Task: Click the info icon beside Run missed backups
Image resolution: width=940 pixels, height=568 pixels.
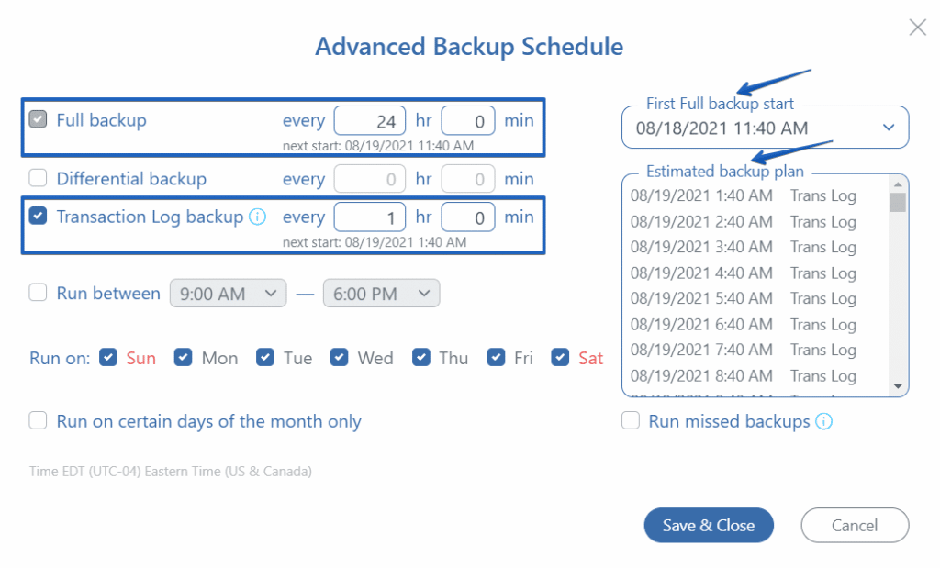Action: click(825, 421)
